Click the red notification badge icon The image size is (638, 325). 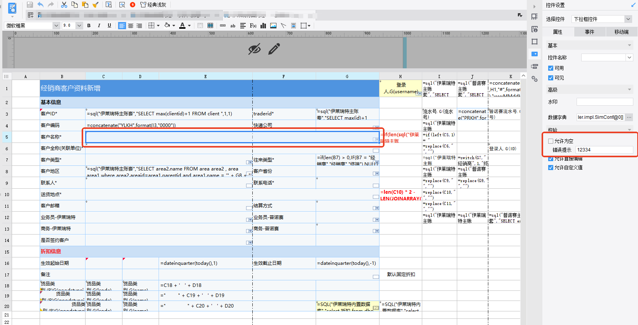133,5
